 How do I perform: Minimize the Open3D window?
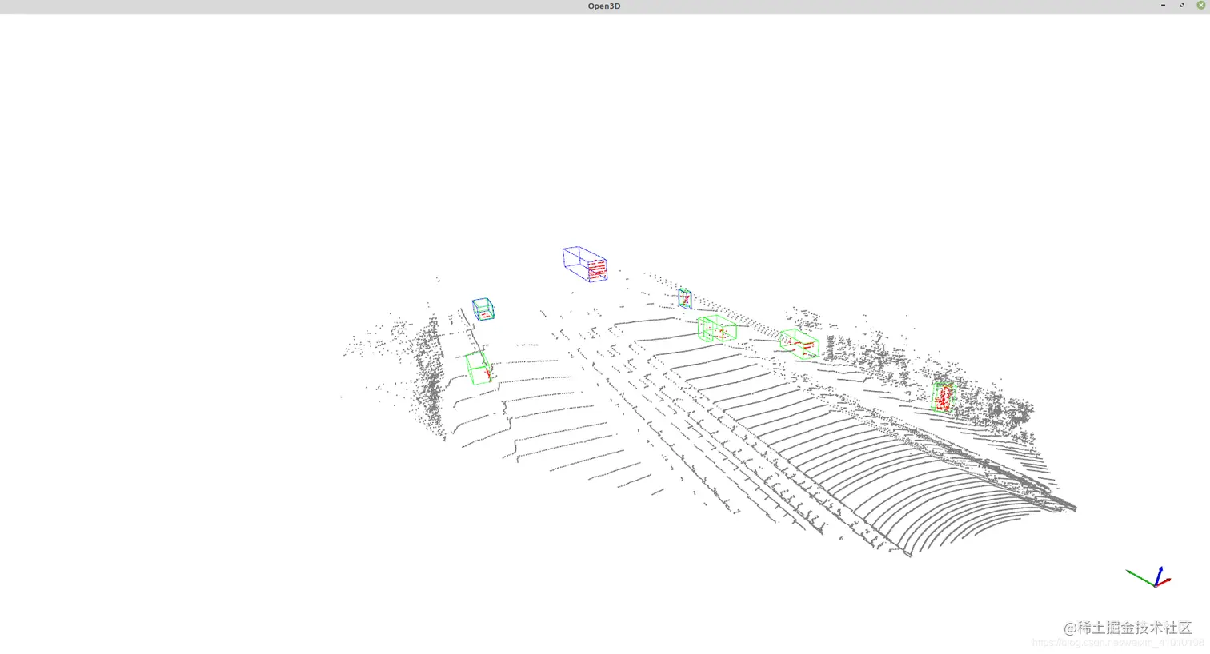[x=1163, y=6]
